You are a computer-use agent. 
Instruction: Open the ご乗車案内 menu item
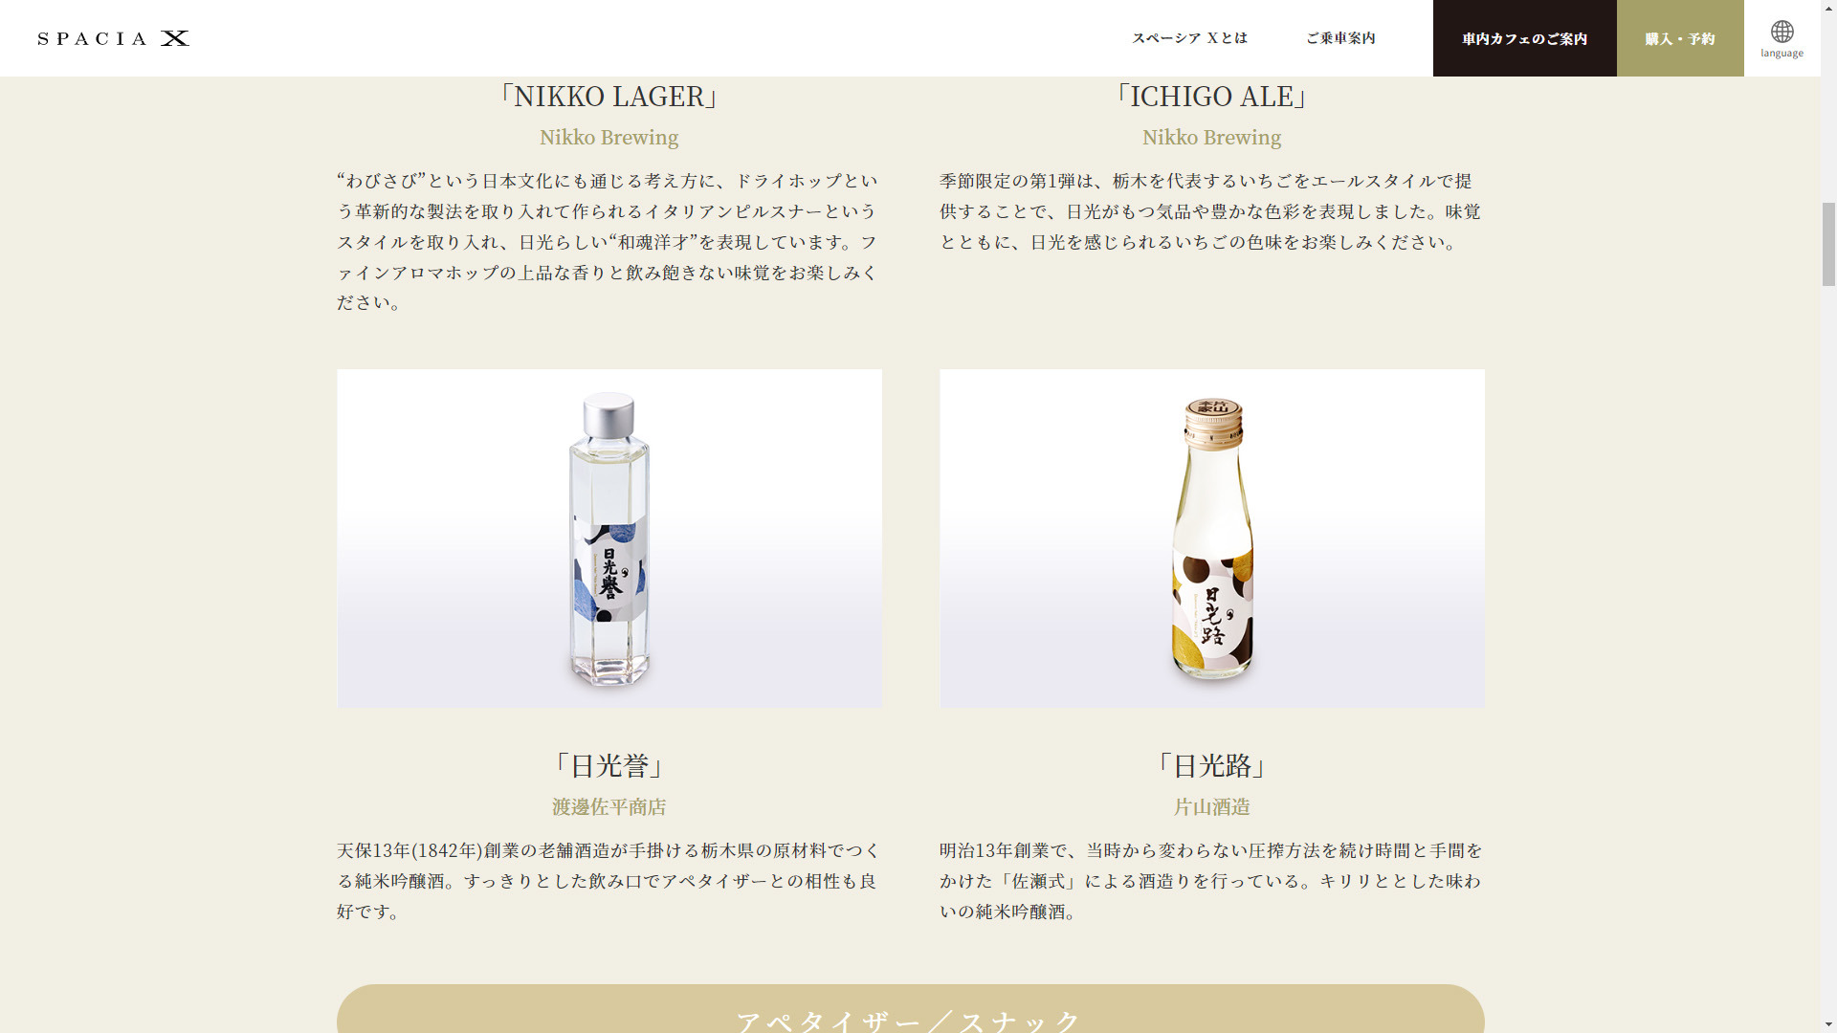(1340, 38)
